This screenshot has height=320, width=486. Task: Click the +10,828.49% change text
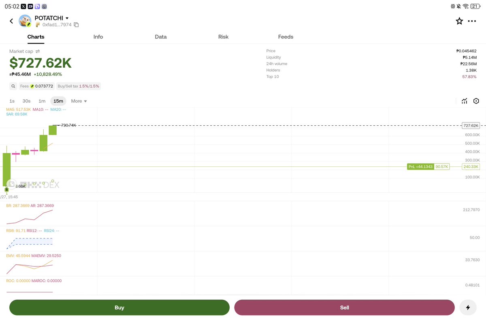pos(48,74)
